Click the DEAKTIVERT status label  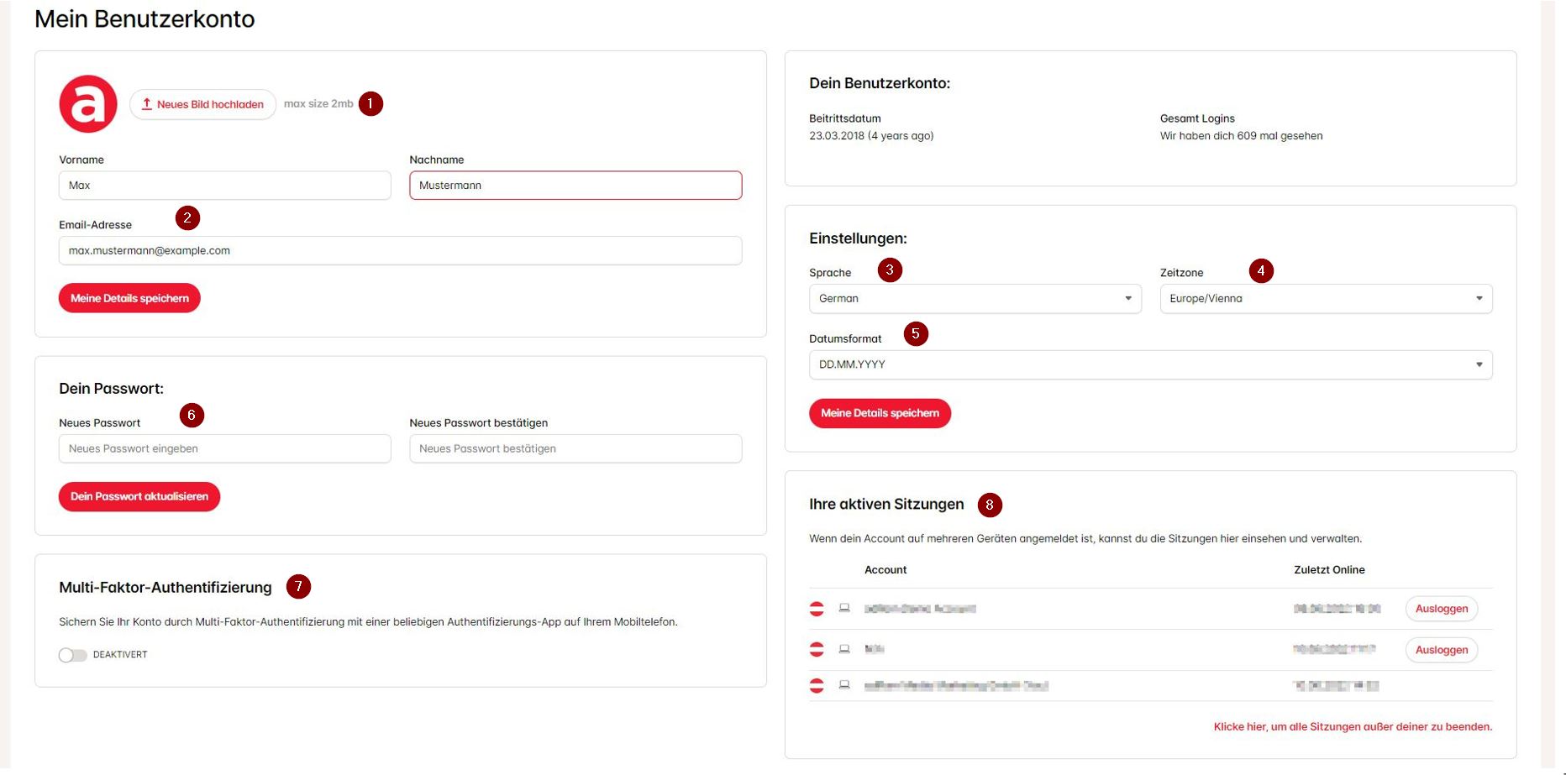tap(120, 655)
